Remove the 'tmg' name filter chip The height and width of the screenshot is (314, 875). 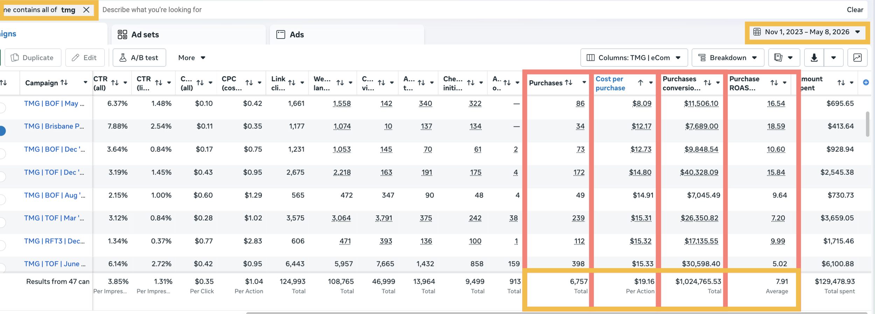tap(86, 10)
